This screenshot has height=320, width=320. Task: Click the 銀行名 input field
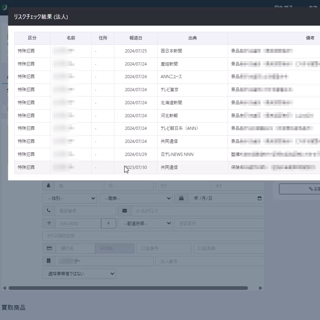75,248
